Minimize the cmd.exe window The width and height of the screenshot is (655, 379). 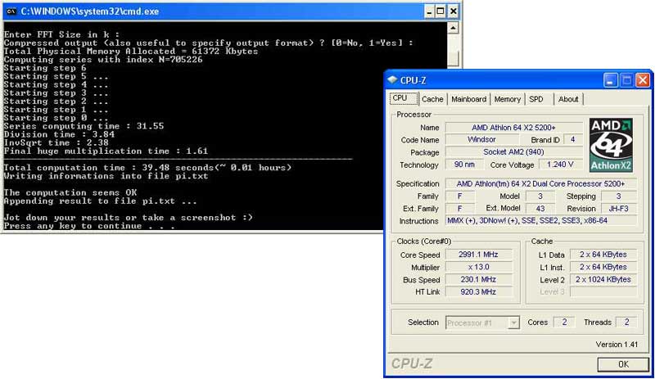[x=428, y=11]
